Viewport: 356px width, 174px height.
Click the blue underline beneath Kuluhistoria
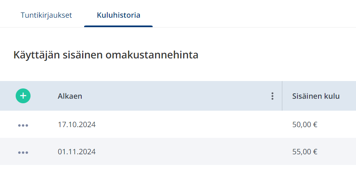point(118,26)
